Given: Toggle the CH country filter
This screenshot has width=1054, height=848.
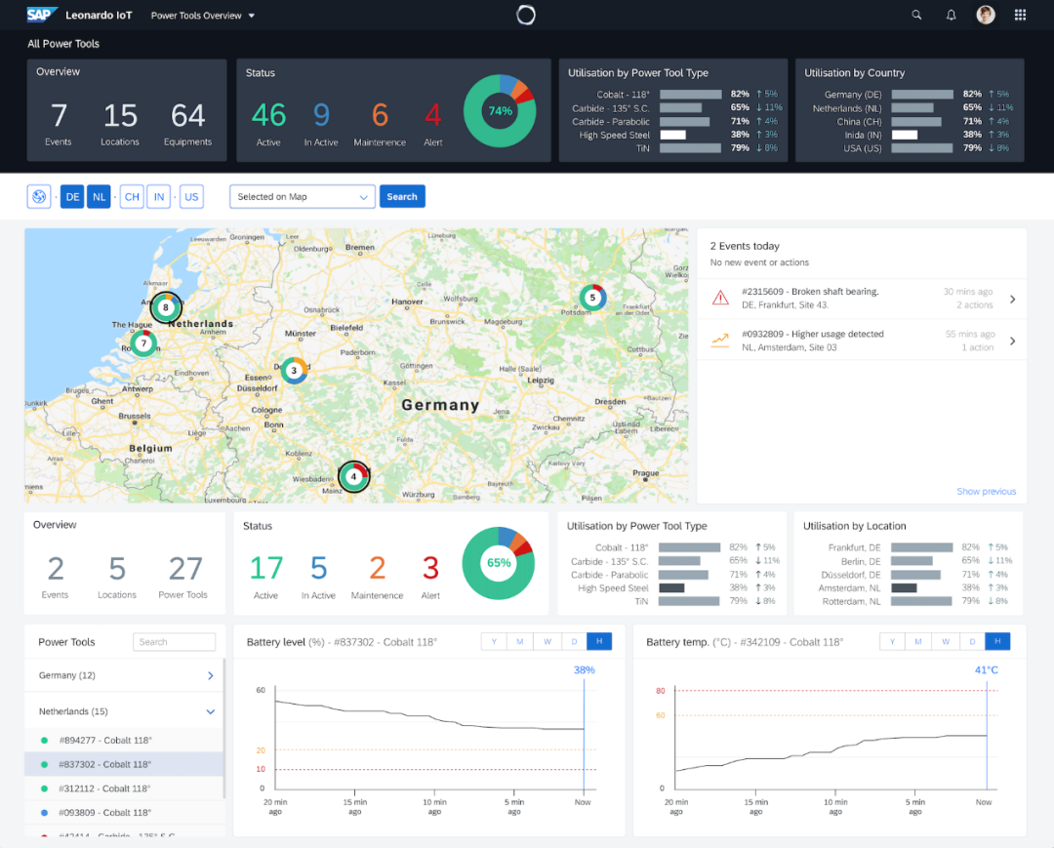Looking at the screenshot, I should click(132, 196).
